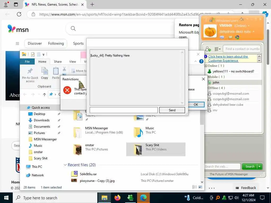This screenshot has height=203, width=271.
Task: Open Network in navigation pane
Action: click(x=38, y=175)
